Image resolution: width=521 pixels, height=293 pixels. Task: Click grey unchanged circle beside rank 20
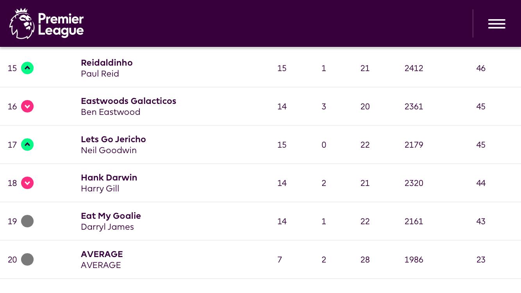point(27,259)
